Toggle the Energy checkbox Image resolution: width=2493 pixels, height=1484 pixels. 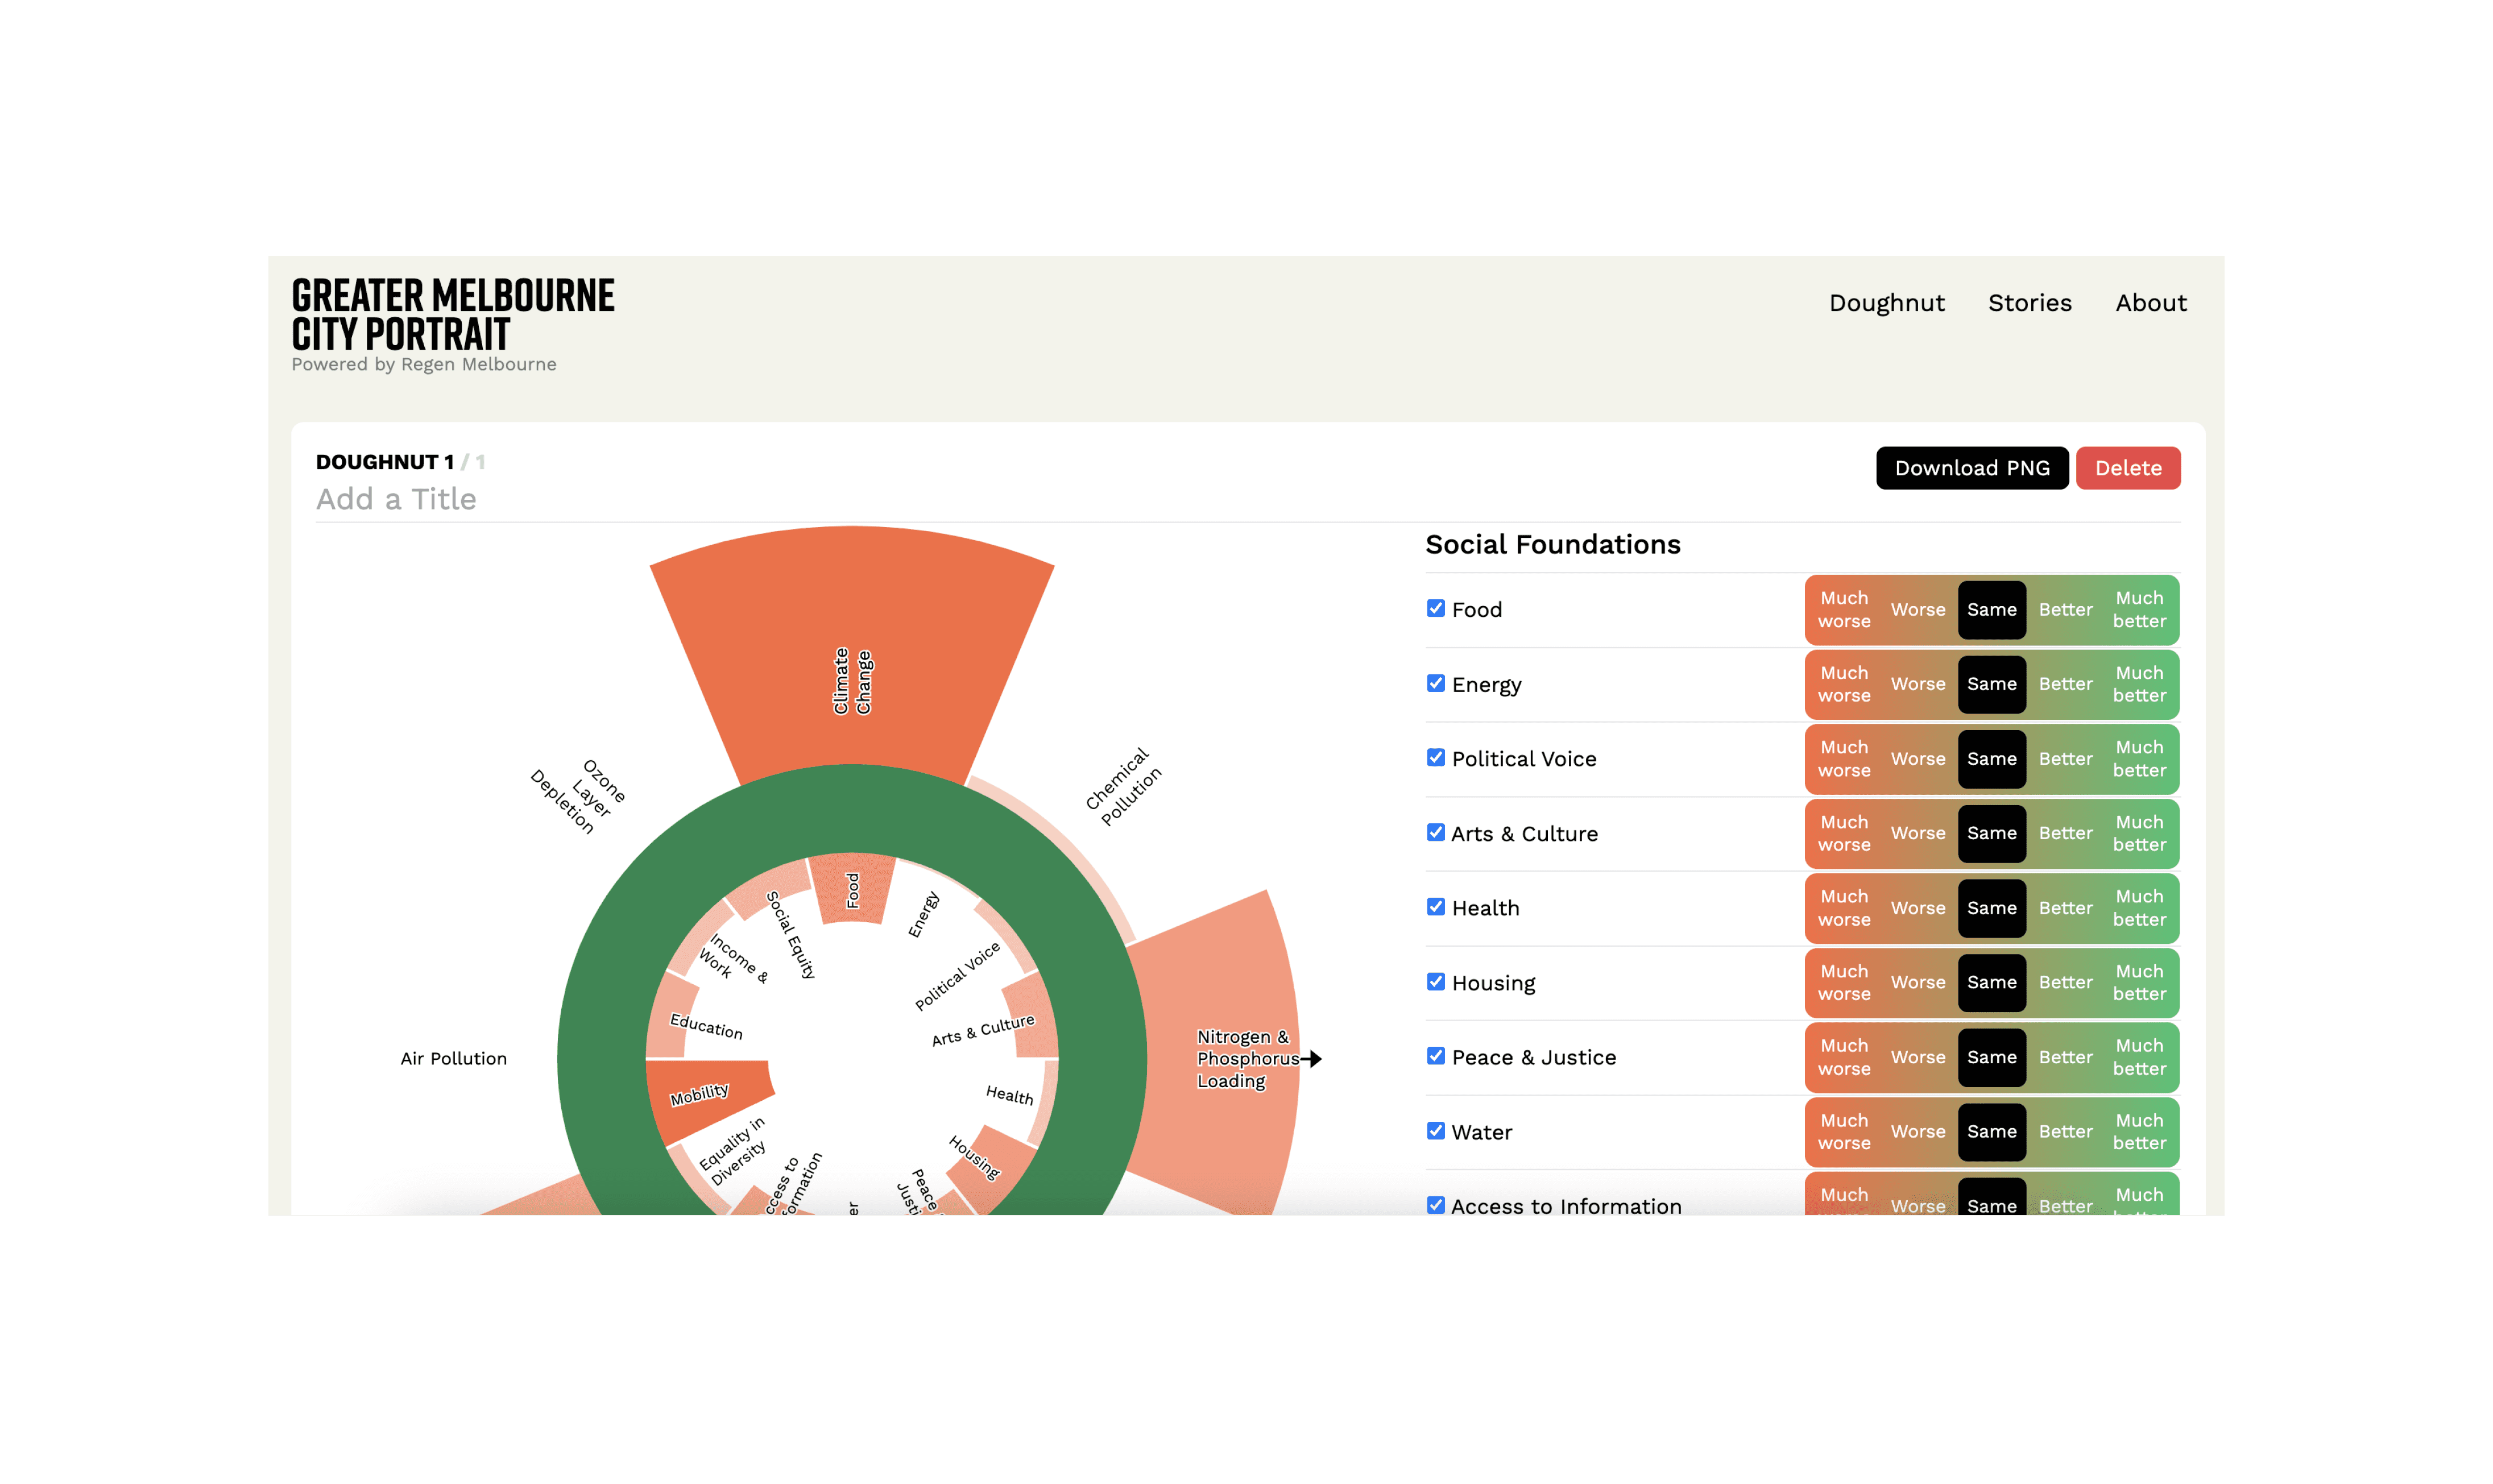[1436, 683]
